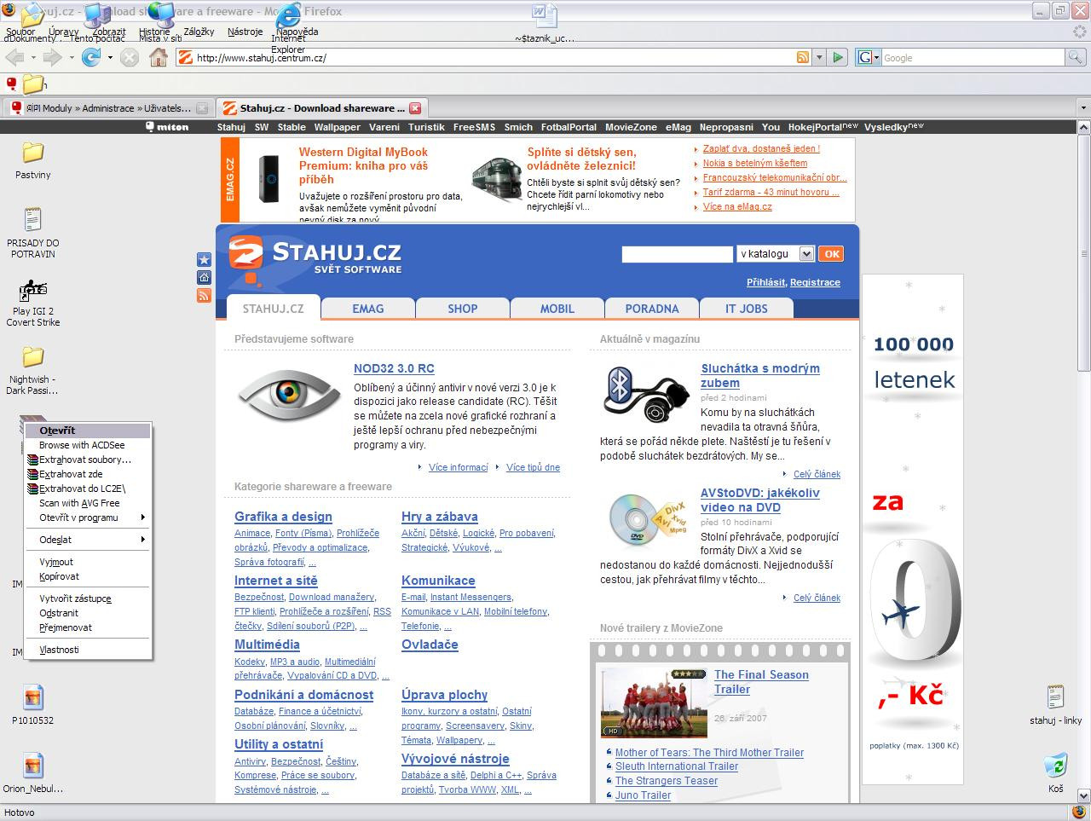Click the search magnifier button
Viewport: 1091px width, 821px height.
(1076, 57)
